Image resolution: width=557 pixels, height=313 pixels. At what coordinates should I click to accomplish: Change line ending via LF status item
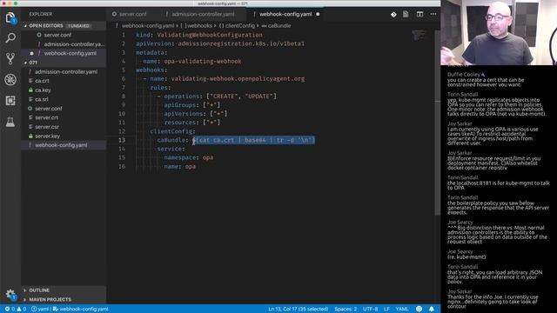coord(386,310)
